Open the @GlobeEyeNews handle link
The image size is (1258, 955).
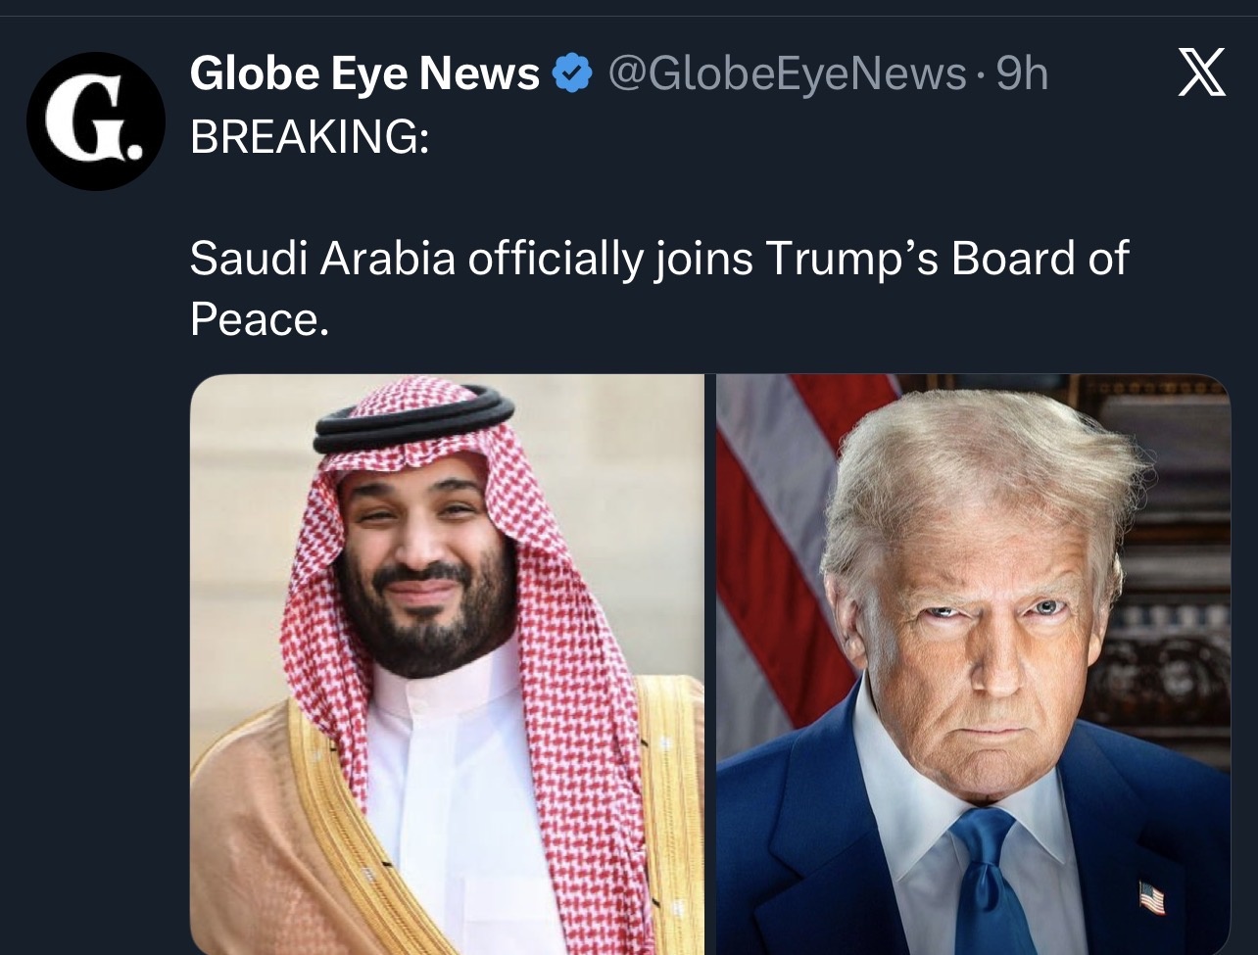pos(787,74)
